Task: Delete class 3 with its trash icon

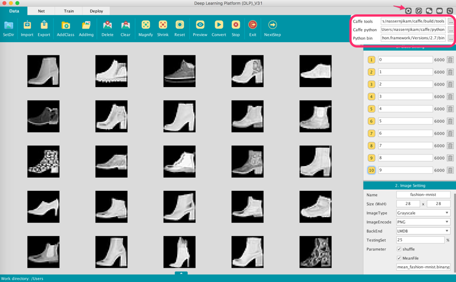Action: point(450,84)
